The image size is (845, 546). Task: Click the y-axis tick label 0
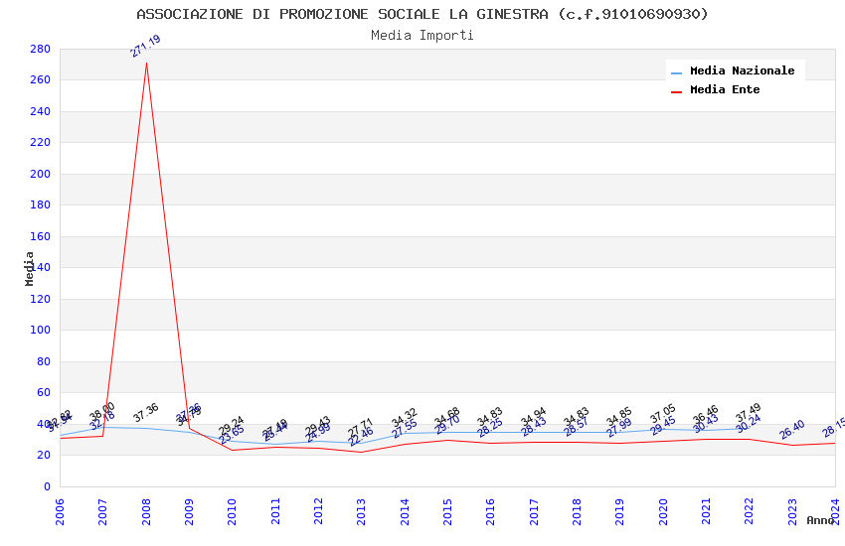(48, 486)
